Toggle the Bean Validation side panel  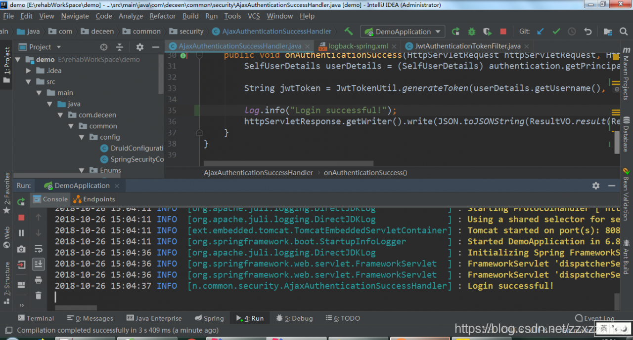(626, 194)
